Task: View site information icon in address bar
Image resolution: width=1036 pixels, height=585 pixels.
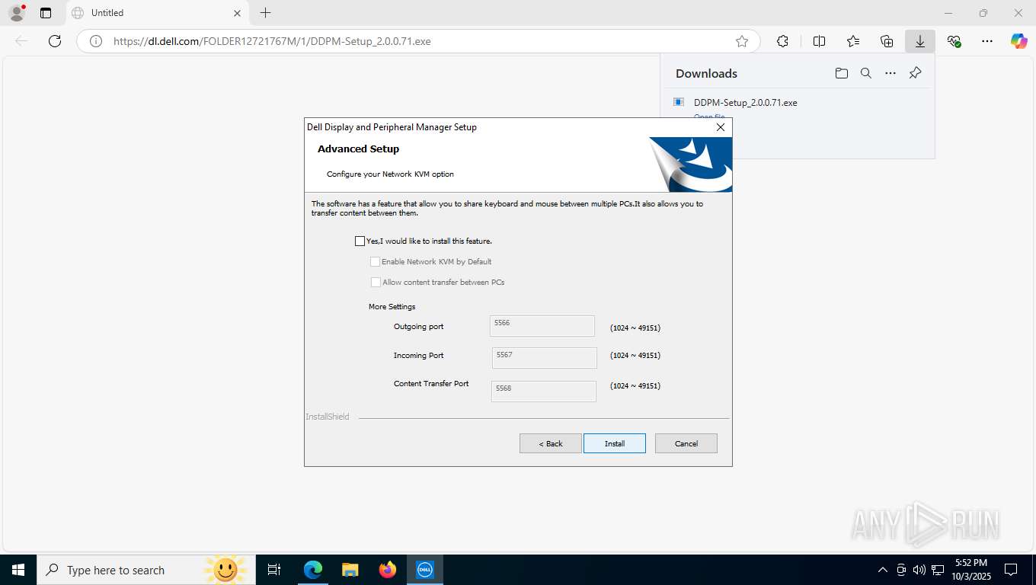Action: (x=96, y=41)
